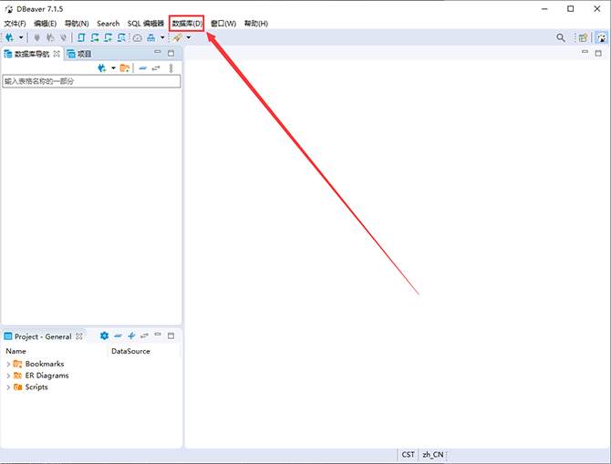Click New SQL script icon with plus

coord(108,37)
